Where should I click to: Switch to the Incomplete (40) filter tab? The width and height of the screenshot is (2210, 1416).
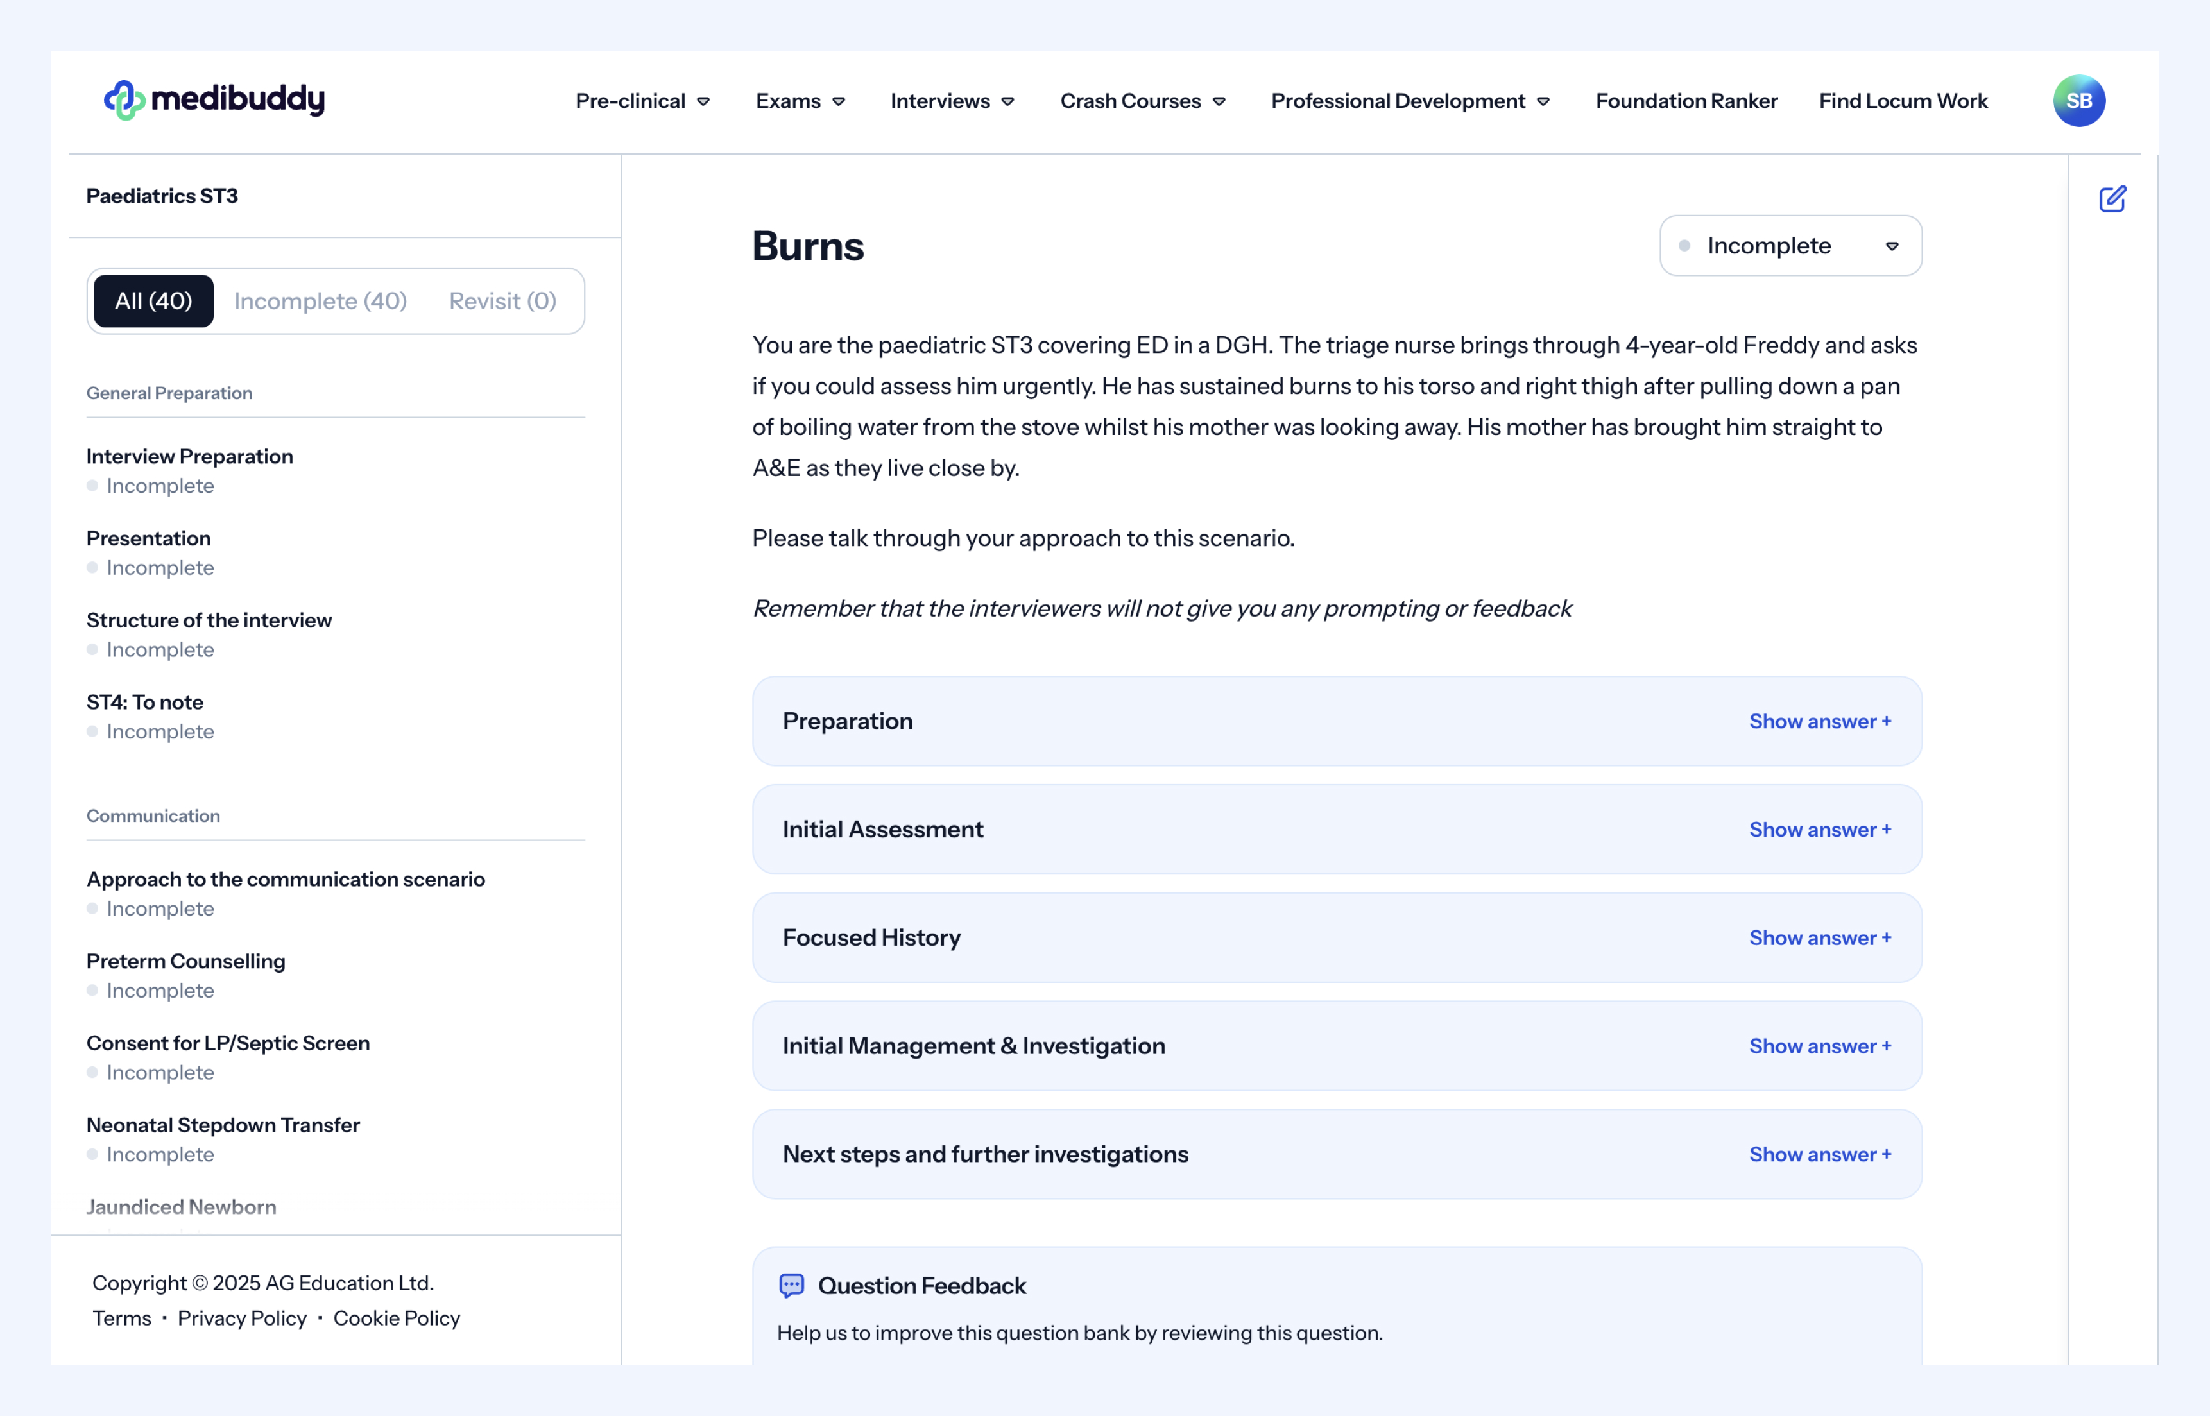click(320, 301)
